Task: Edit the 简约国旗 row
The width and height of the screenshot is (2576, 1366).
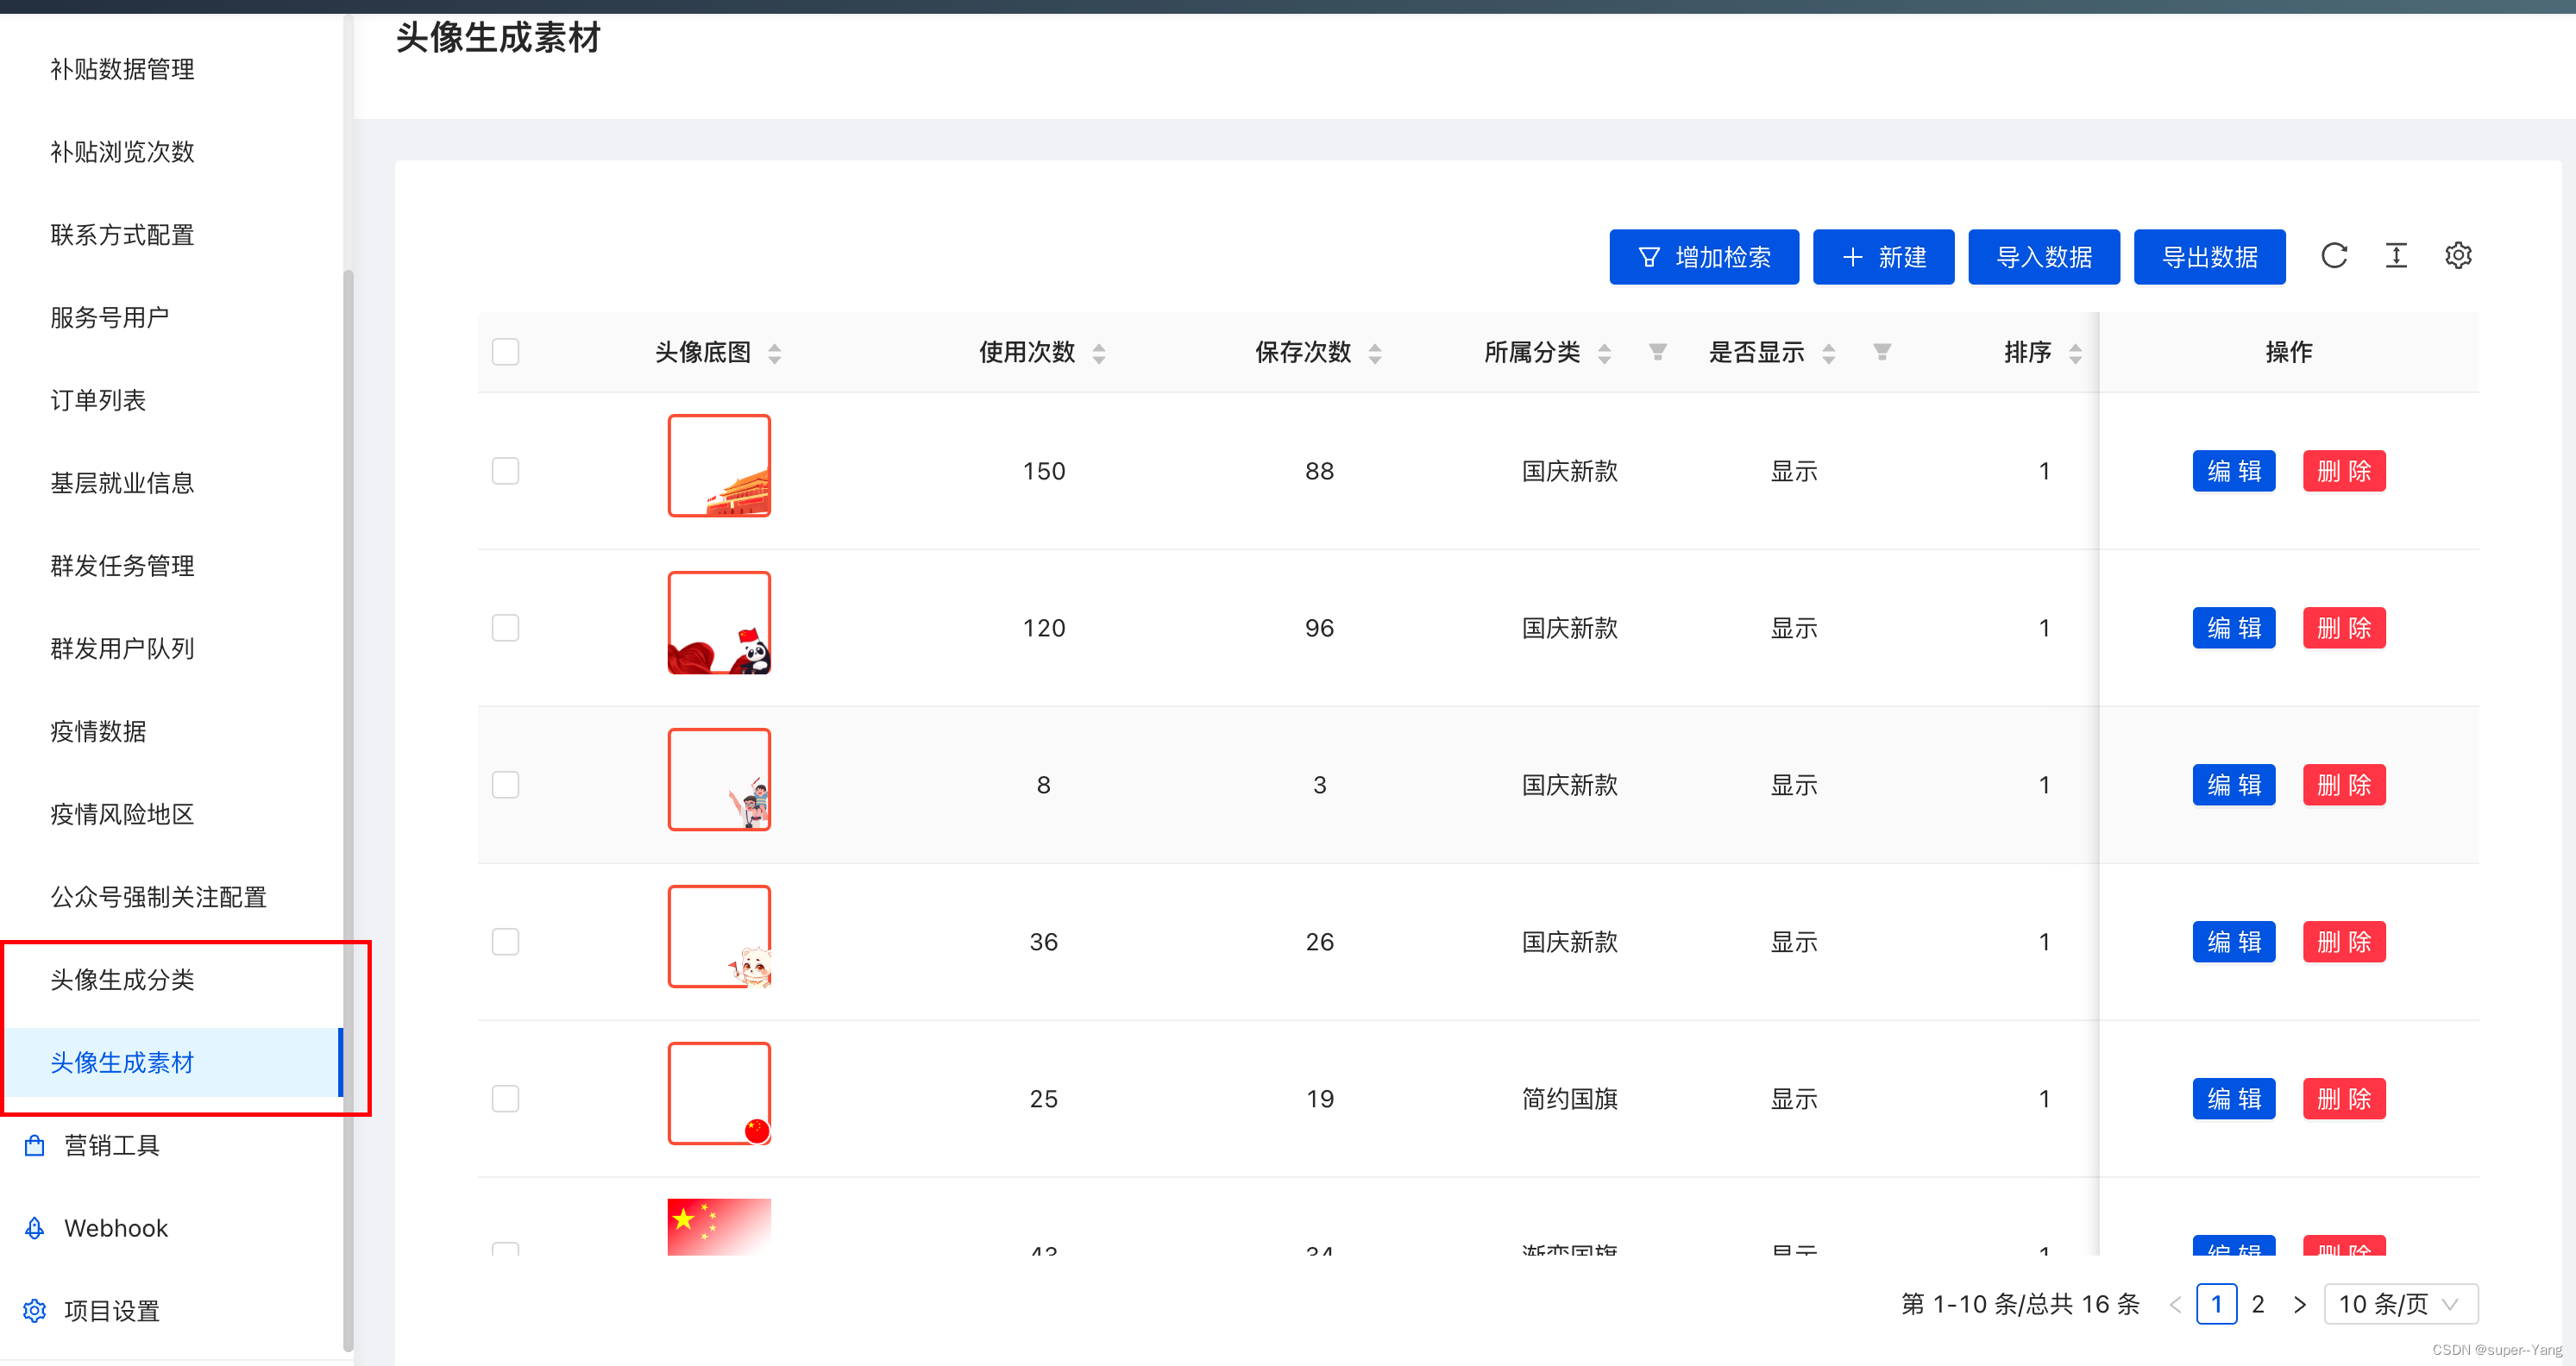Action: [2233, 1098]
